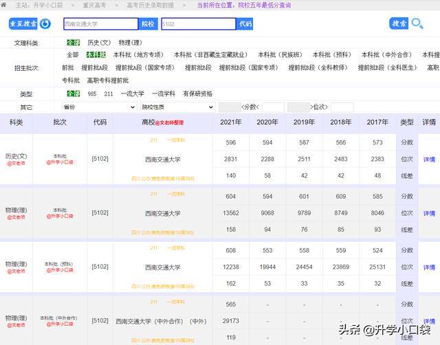Click 2021 score 596 in 历史(文) row
The image size is (440, 345).
[x=231, y=142]
